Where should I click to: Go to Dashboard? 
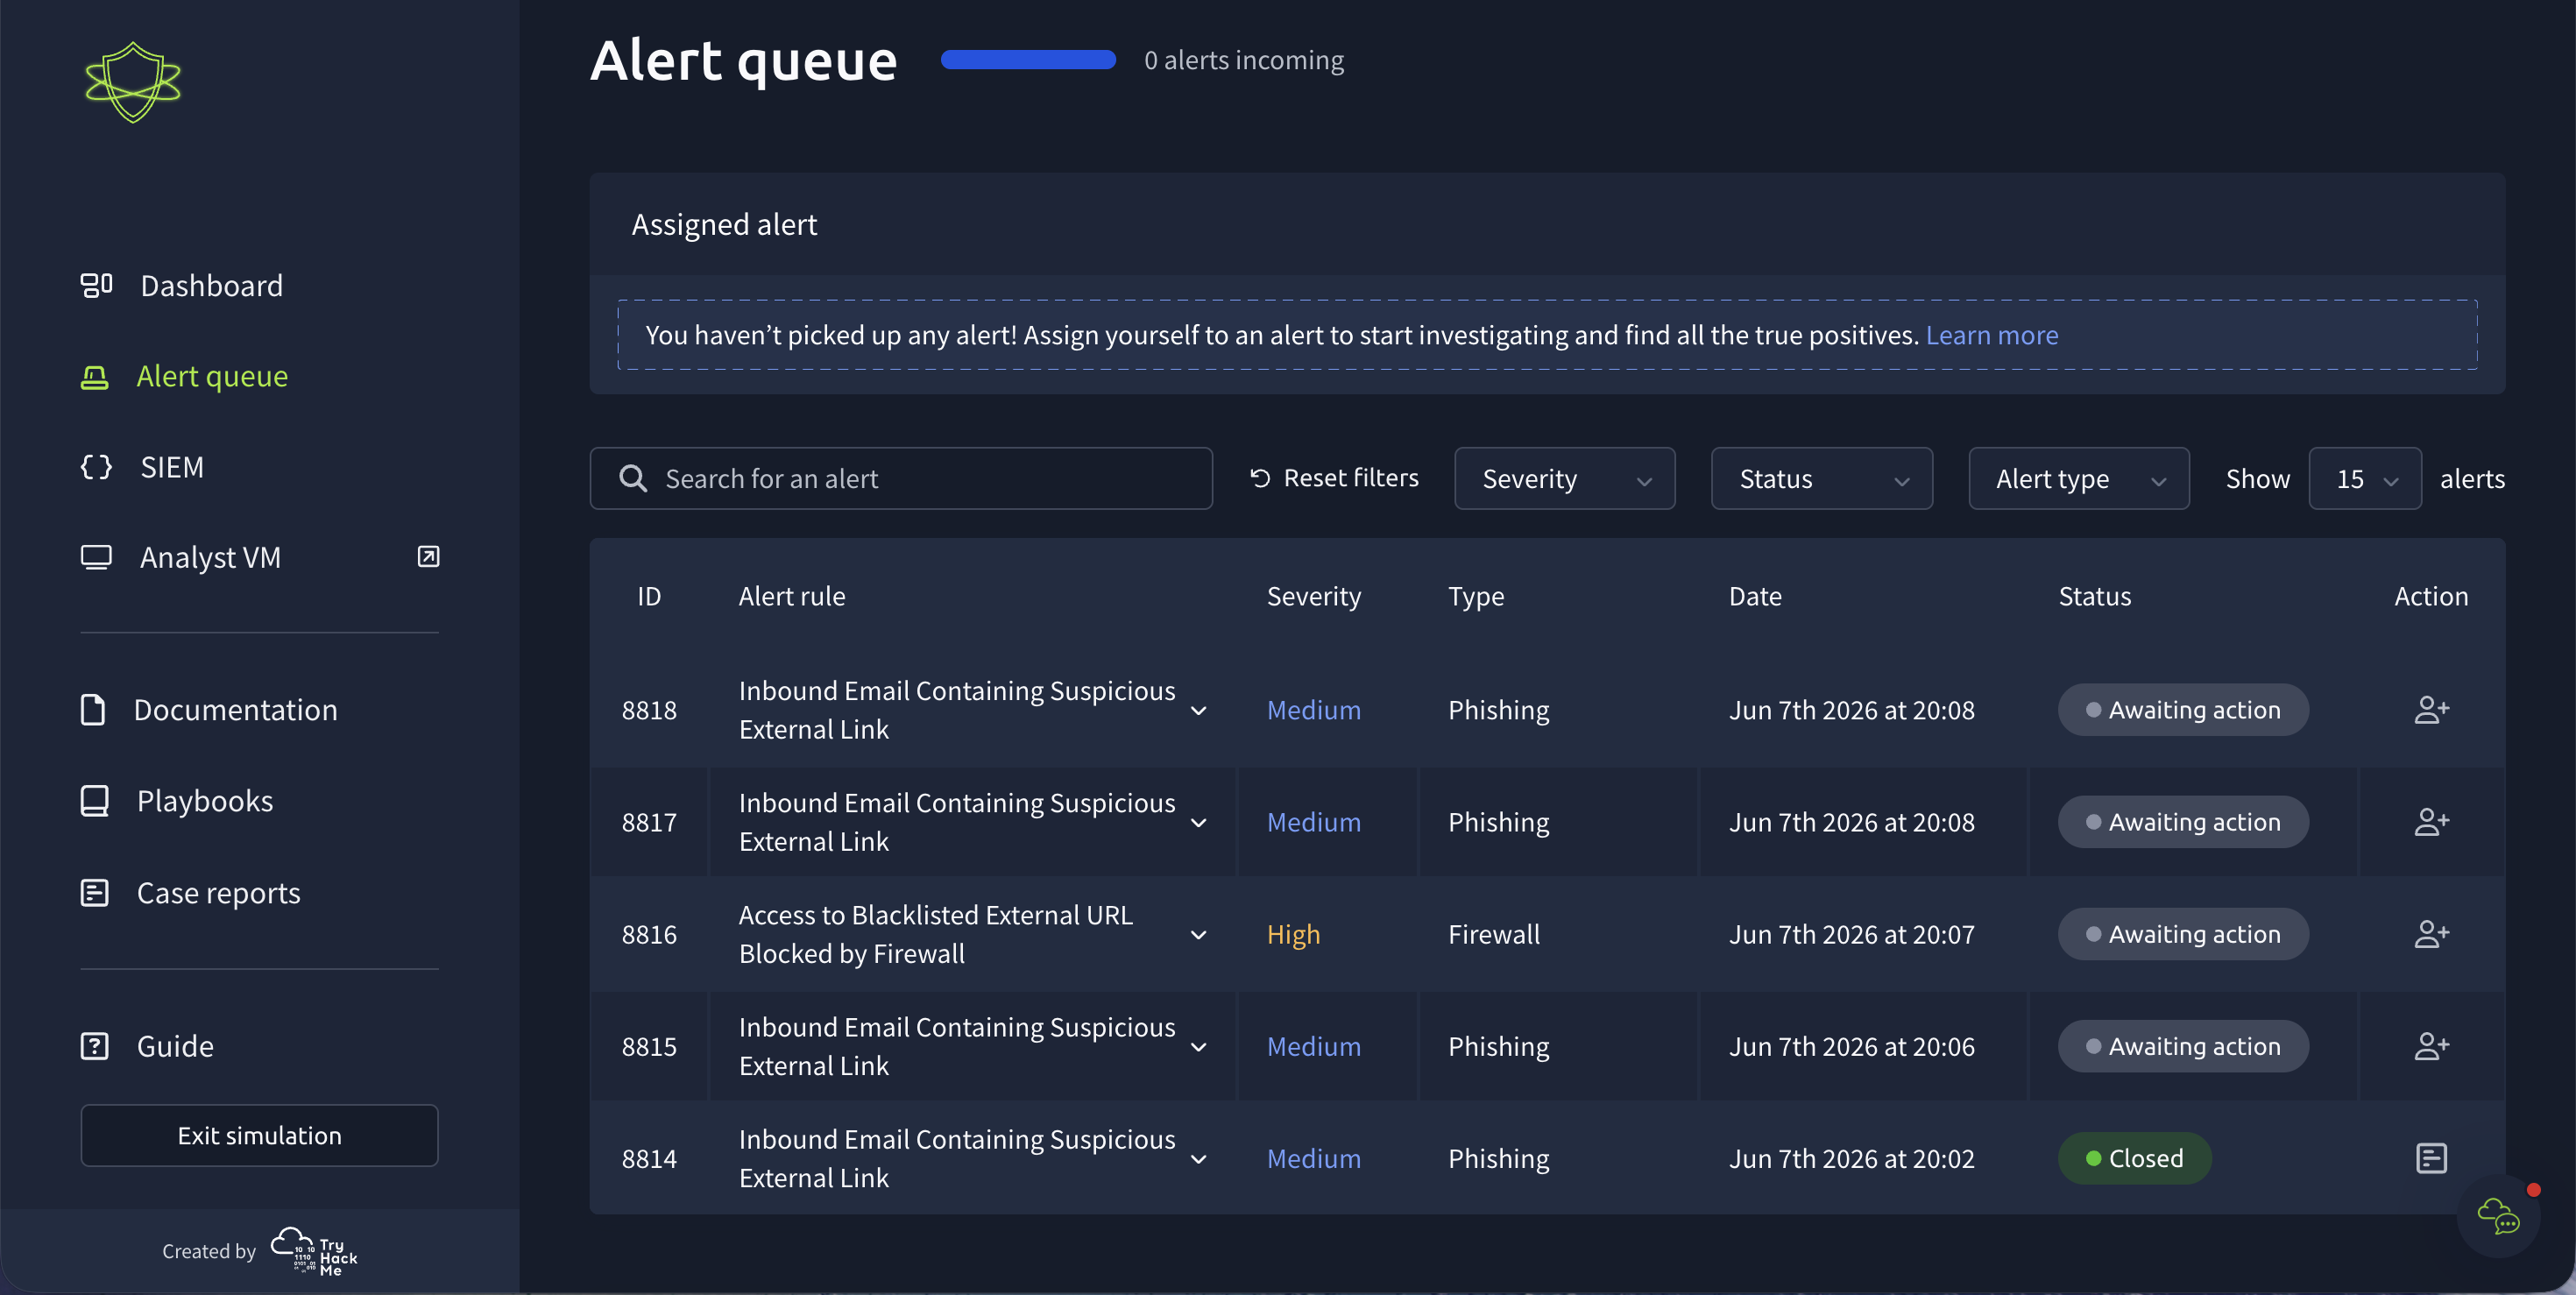(x=211, y=286)
